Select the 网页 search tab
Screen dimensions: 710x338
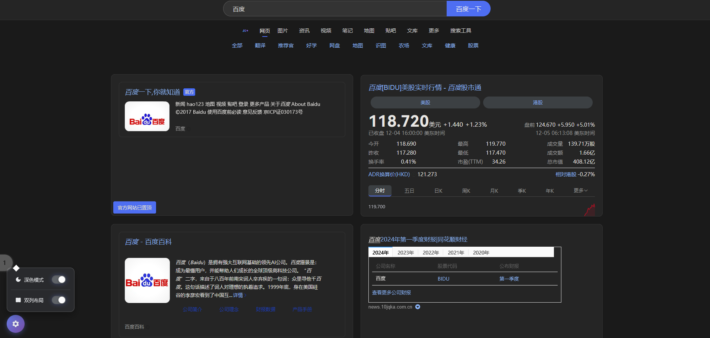point(265,31)
